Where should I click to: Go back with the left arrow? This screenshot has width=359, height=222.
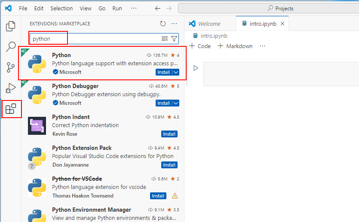(x=157, y=9)
